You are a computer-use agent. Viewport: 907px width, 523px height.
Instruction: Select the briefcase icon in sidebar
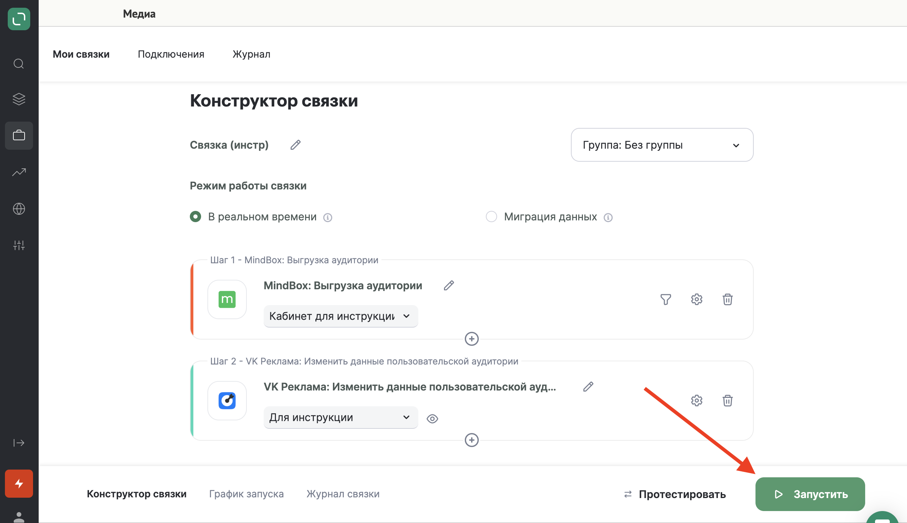tap(19, 135)
